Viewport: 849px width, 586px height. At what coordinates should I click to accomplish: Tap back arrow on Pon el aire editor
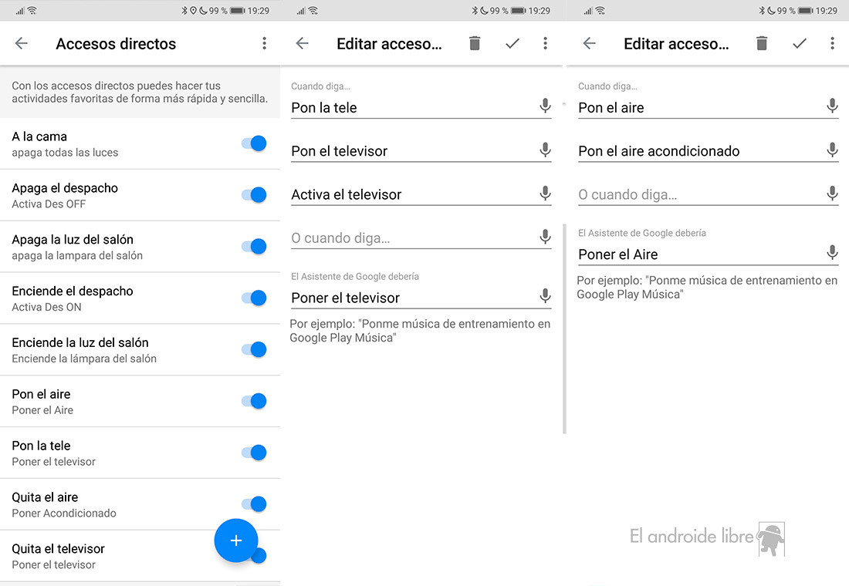click(589, 43)
